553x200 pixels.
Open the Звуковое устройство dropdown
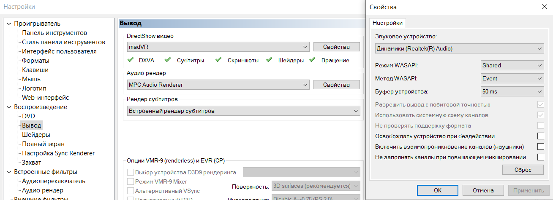(x=459, y=48)
